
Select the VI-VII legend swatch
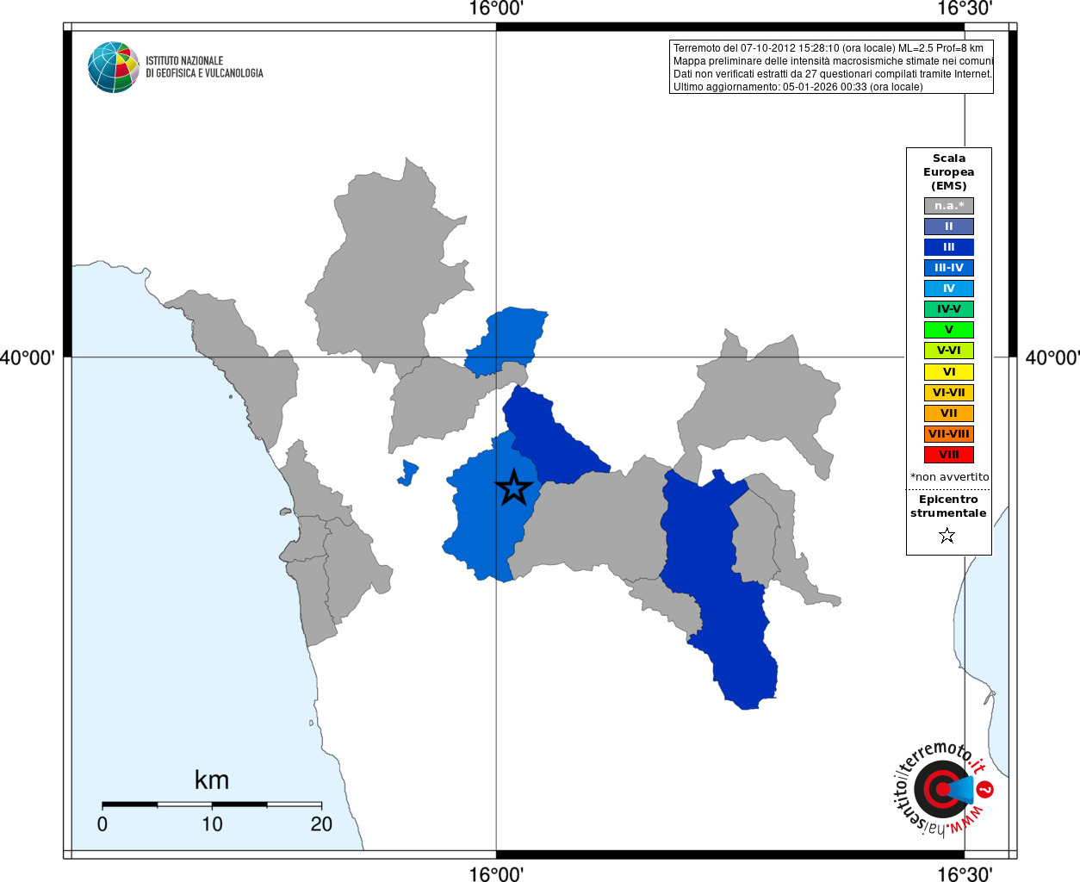click(949, 393)
